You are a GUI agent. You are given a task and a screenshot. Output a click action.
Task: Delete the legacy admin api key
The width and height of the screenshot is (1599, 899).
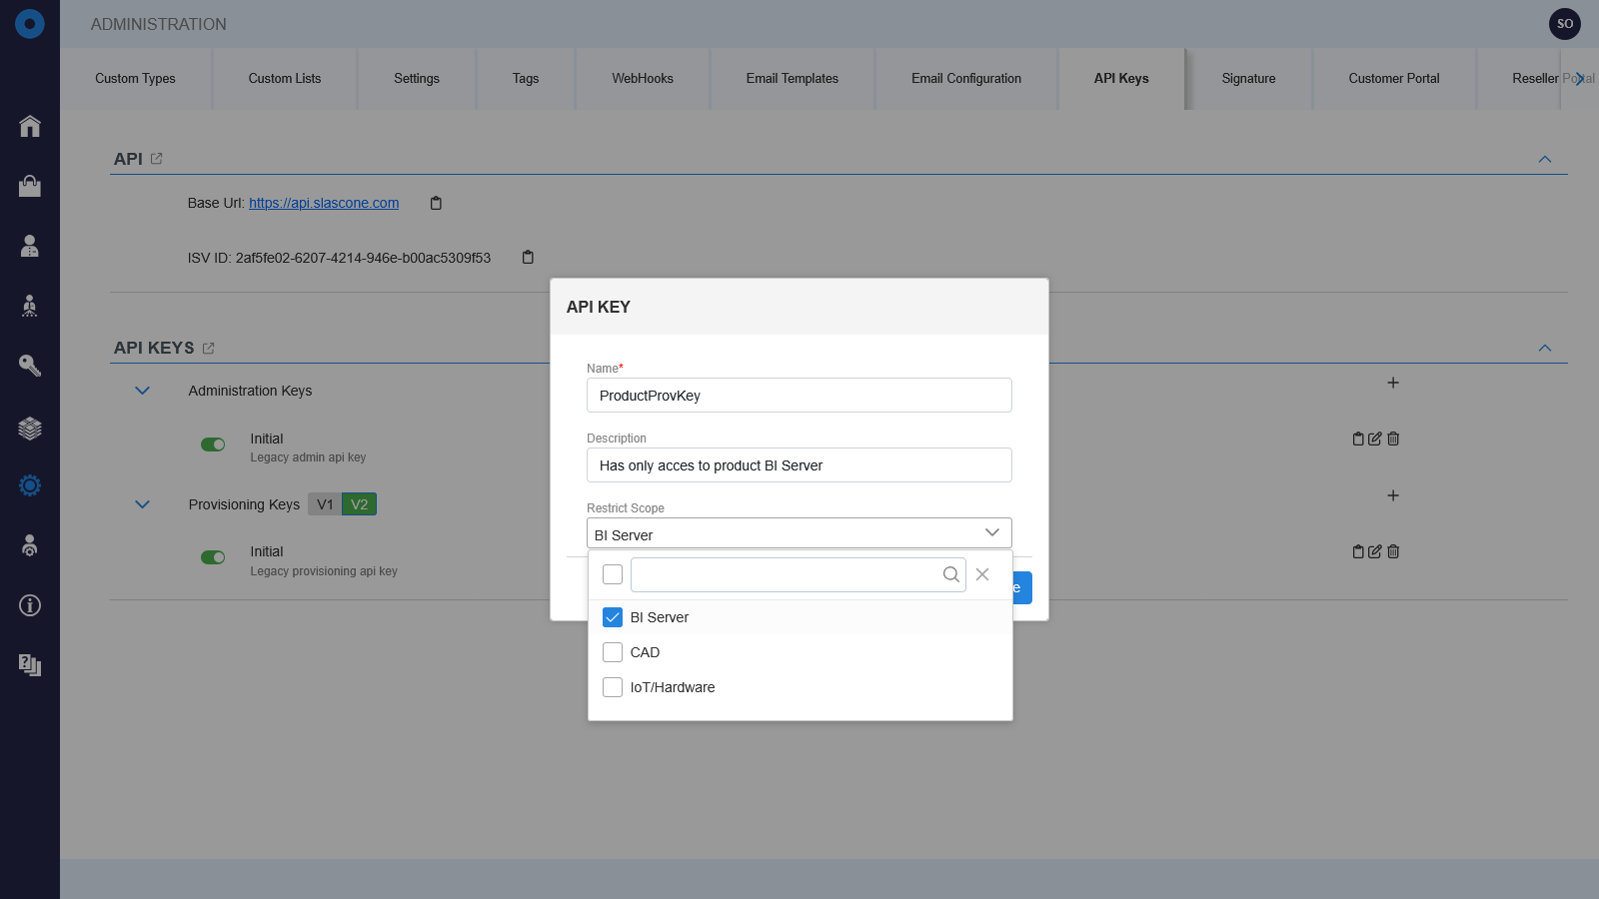(x=1393, y=439)
